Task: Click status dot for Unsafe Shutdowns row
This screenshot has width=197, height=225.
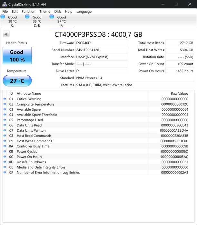Action: tap(5, 162)
